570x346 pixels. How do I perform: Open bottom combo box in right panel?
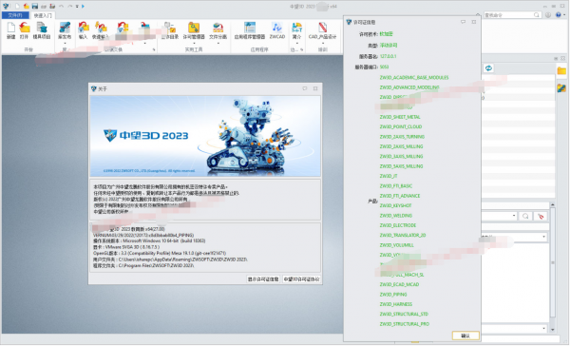click(x=514, y=328)
